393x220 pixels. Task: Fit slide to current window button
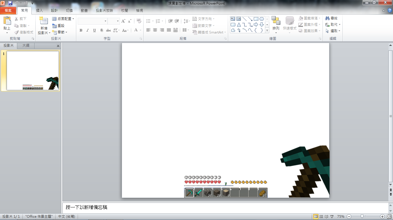(x=389, y=217)
